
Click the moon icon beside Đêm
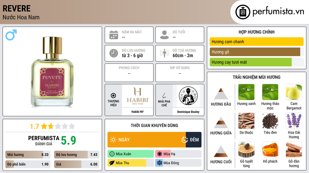[x=185, y=140]
